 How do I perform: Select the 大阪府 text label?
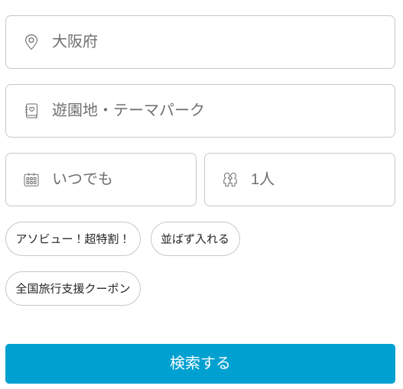pyautogui.click(x=75, y=41)
